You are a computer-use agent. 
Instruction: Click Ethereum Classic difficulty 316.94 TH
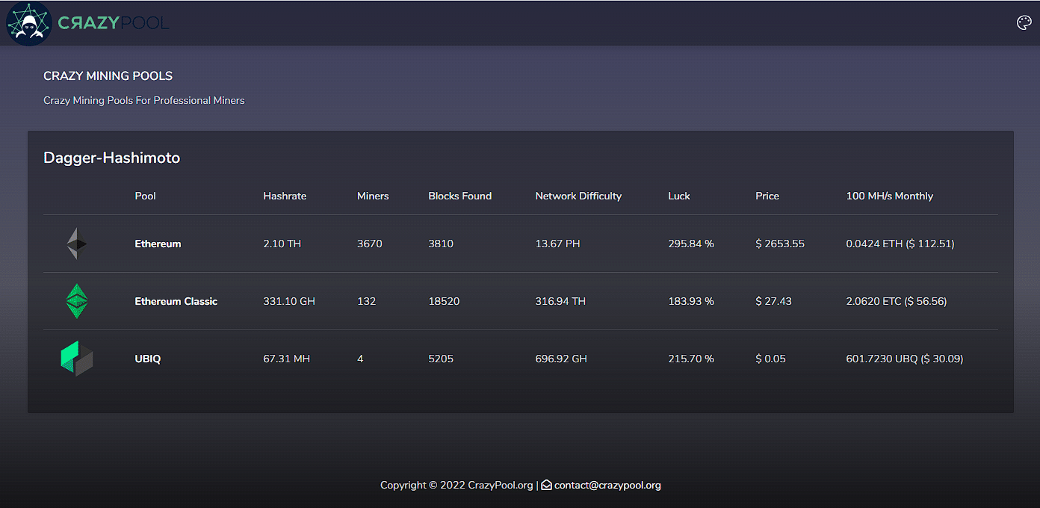tap(560, 301)
